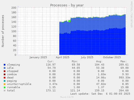Image resolution: width=134 pixels, height=100 pixels.
Task: Click the 'zombie' legend label
Action: 12,74
